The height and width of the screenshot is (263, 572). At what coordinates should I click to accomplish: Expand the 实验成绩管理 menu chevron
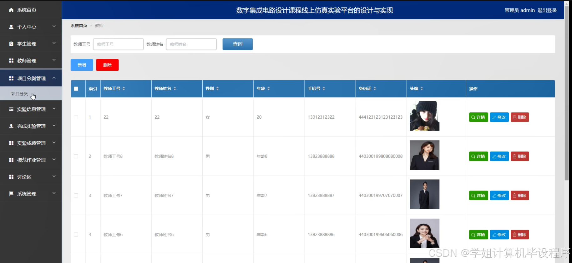[54, 142]
